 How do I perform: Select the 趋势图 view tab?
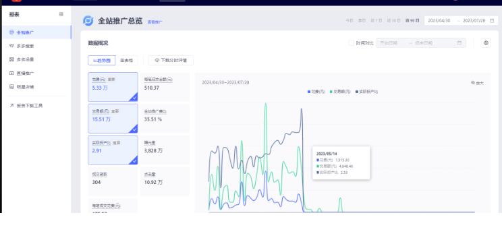click(102, 60)
